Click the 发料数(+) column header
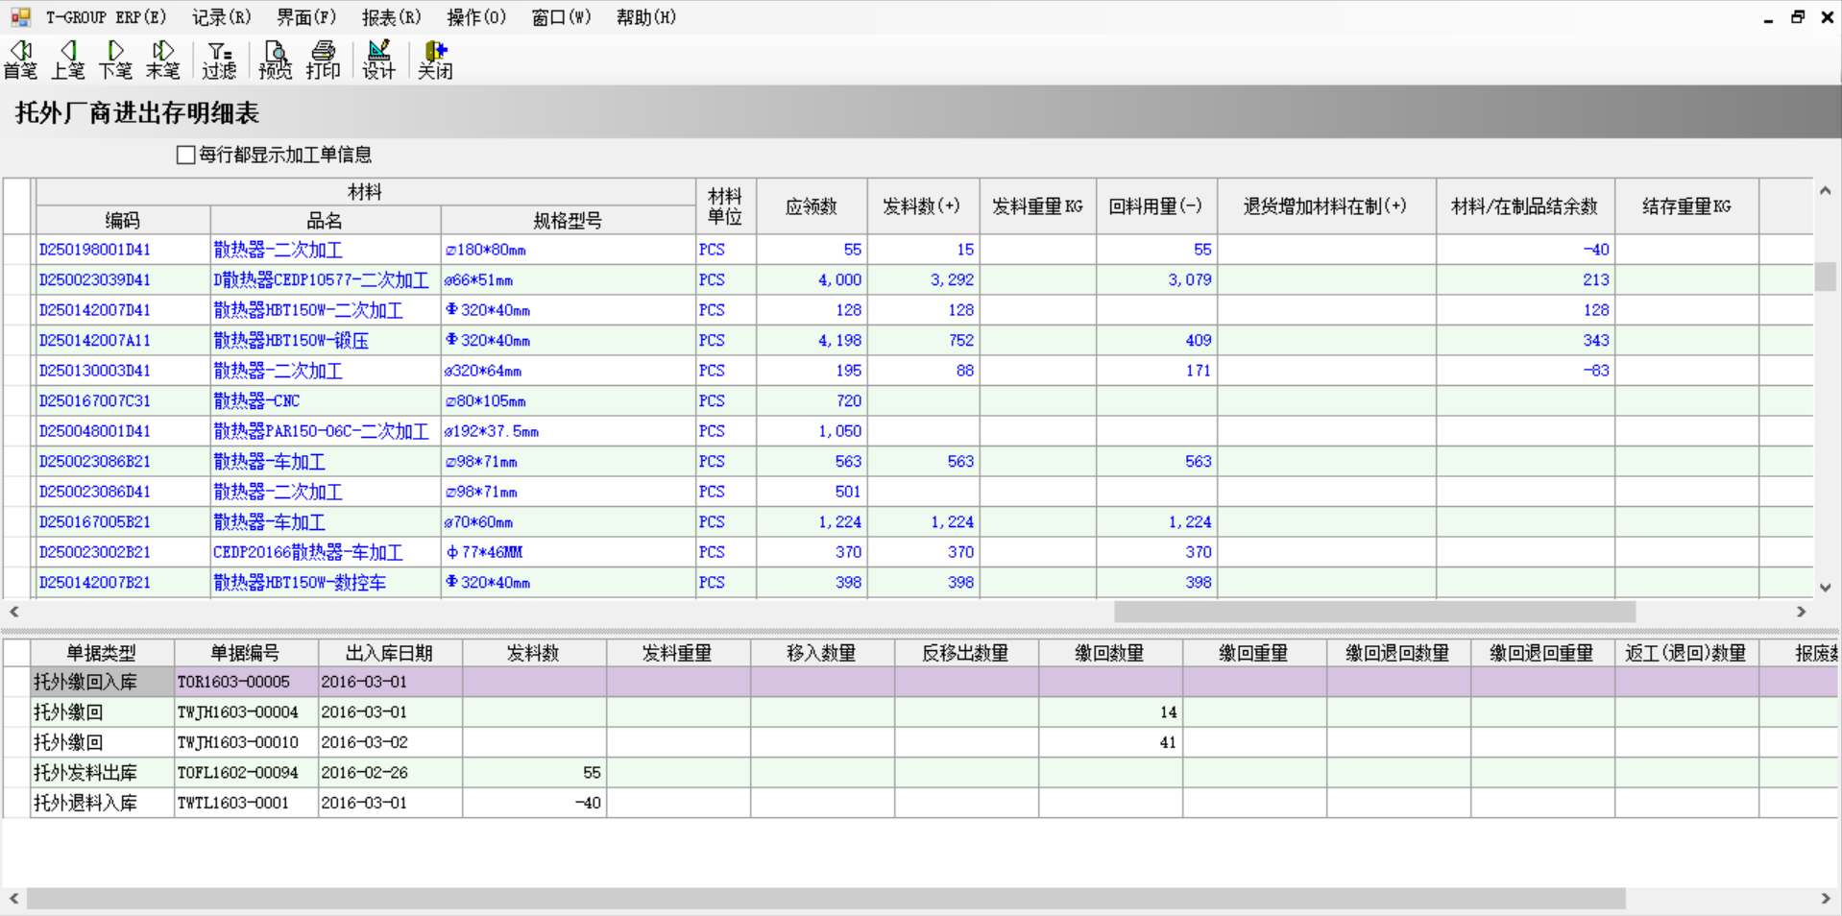 (922, 205)
